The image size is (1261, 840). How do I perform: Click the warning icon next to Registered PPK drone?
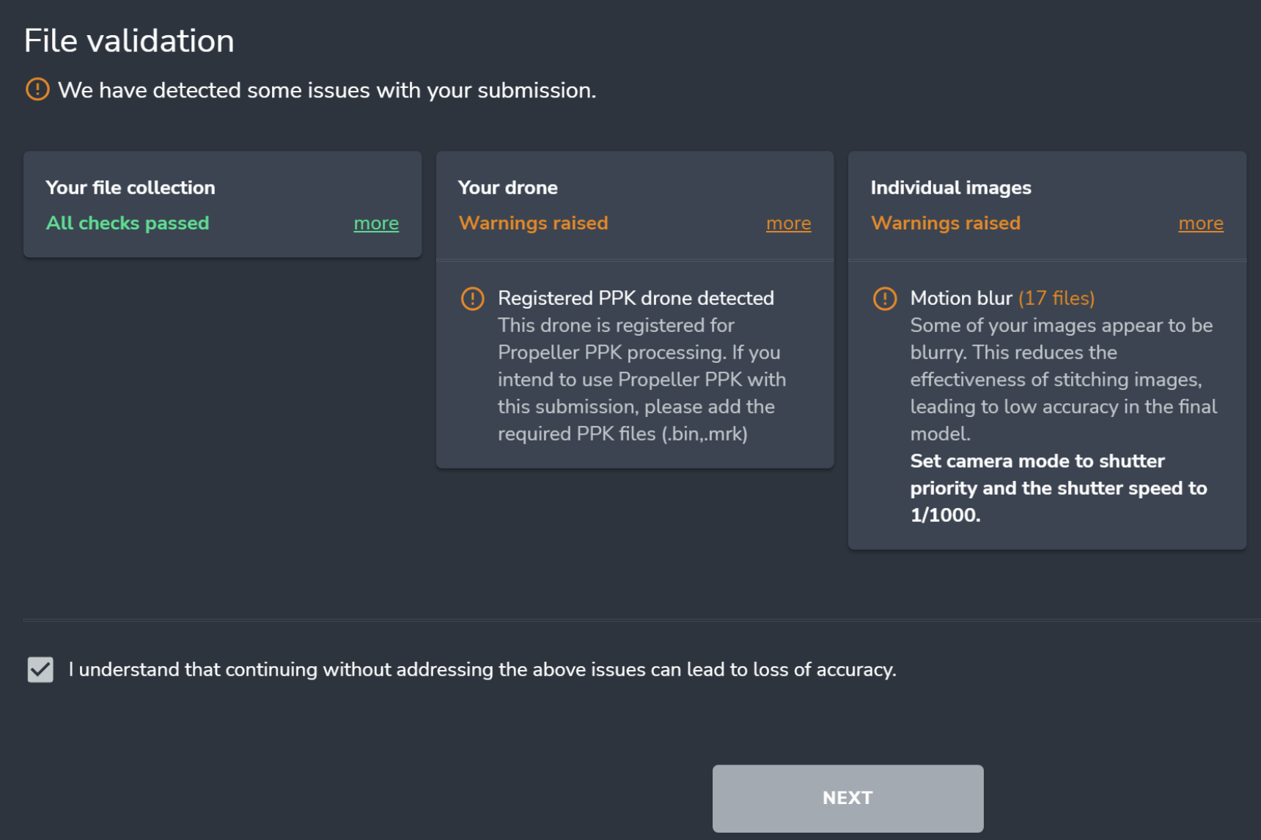(472, 298)
